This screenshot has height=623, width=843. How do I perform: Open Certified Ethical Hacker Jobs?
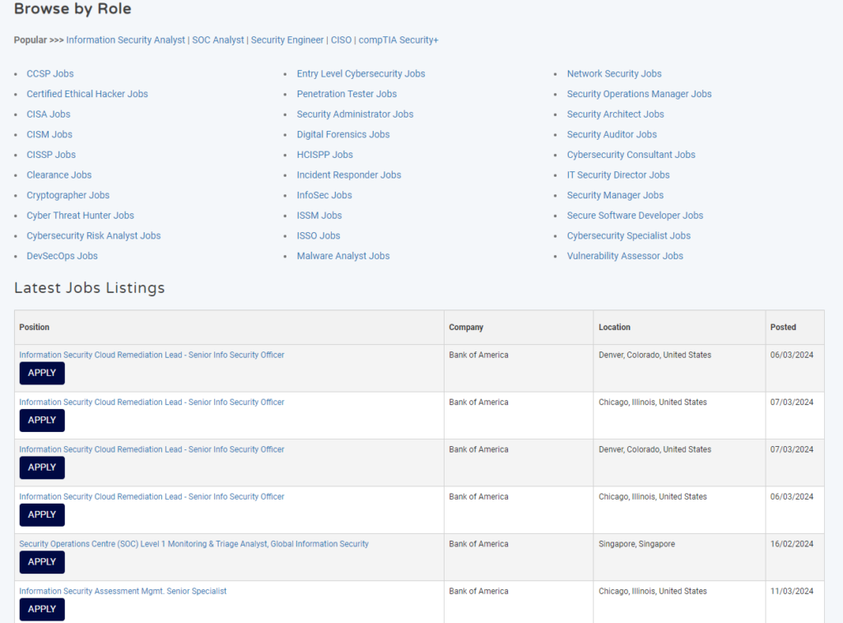pyautogui.click(x=87, y=94)
